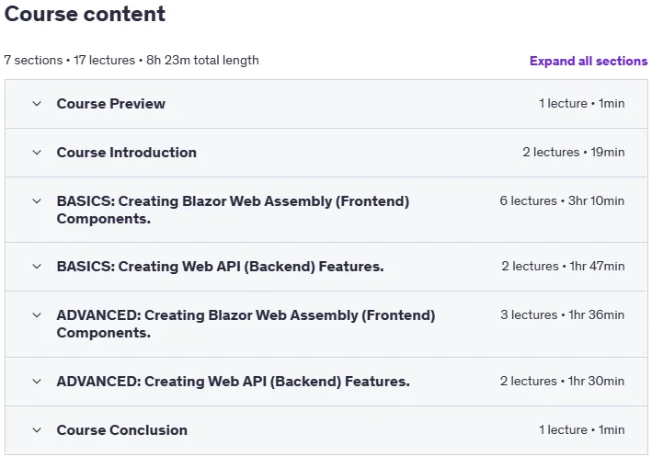The image size is (652, 457).
Task: Toggle the chevron next to Course Introduction
Action: [37, 153]
